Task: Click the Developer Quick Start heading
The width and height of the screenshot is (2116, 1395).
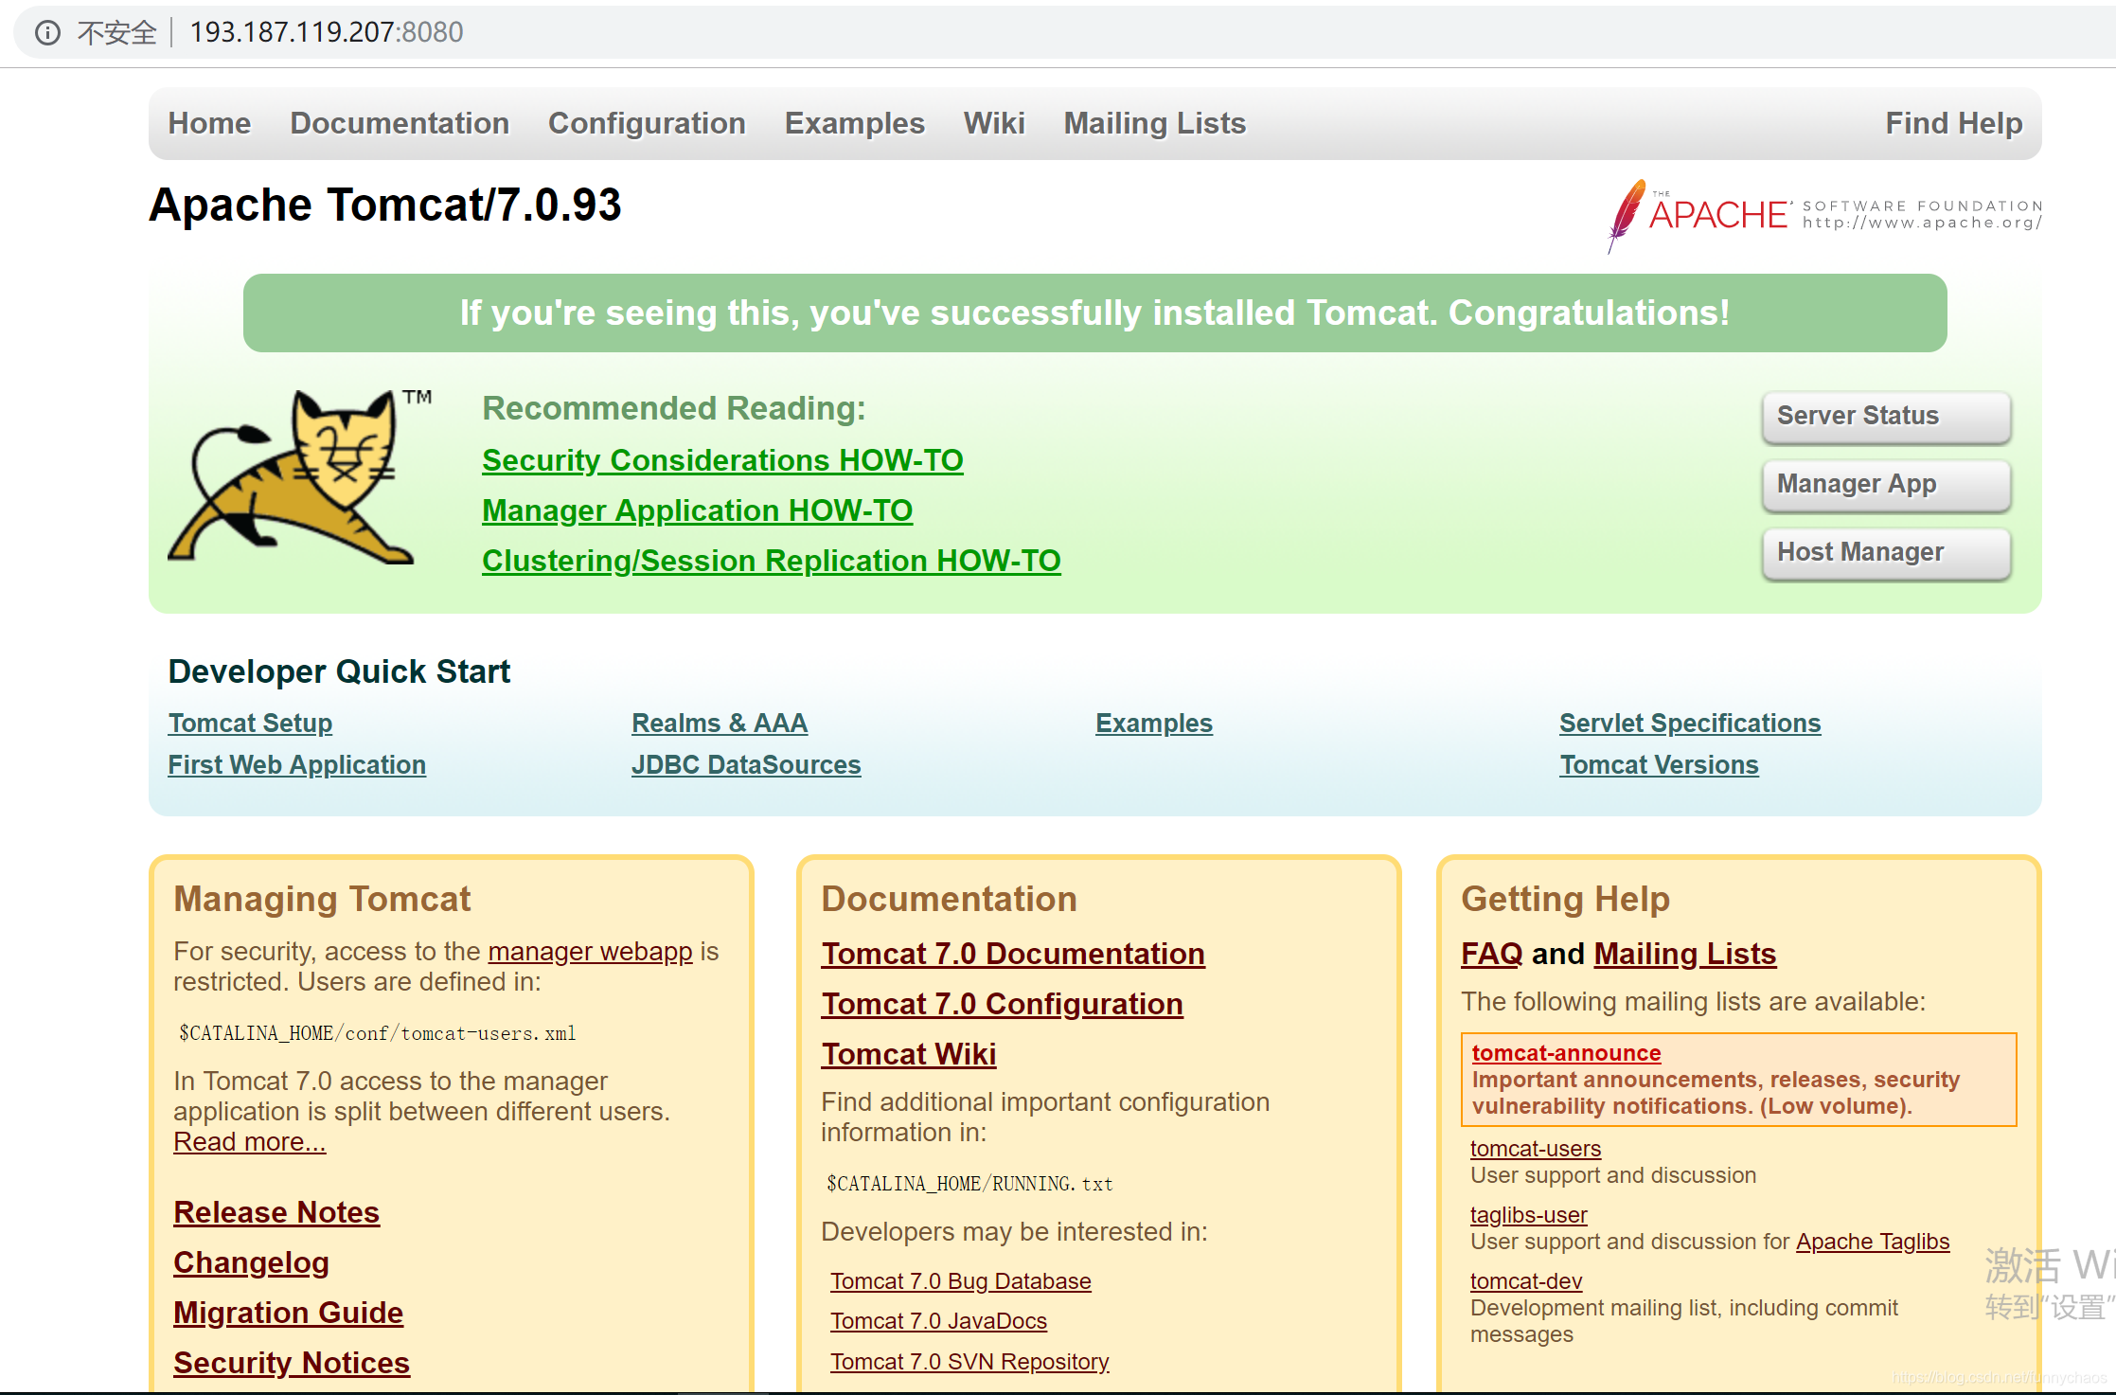Action: click(339, 671)
